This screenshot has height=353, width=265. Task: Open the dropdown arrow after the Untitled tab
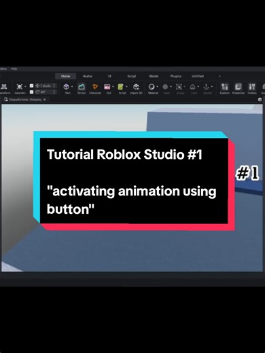pyautogui.click(x=219, y=77)
